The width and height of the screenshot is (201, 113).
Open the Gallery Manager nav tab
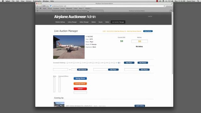click(x=84, y=22)
